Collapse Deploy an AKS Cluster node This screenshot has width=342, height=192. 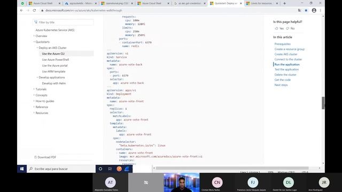pos(37,47)
